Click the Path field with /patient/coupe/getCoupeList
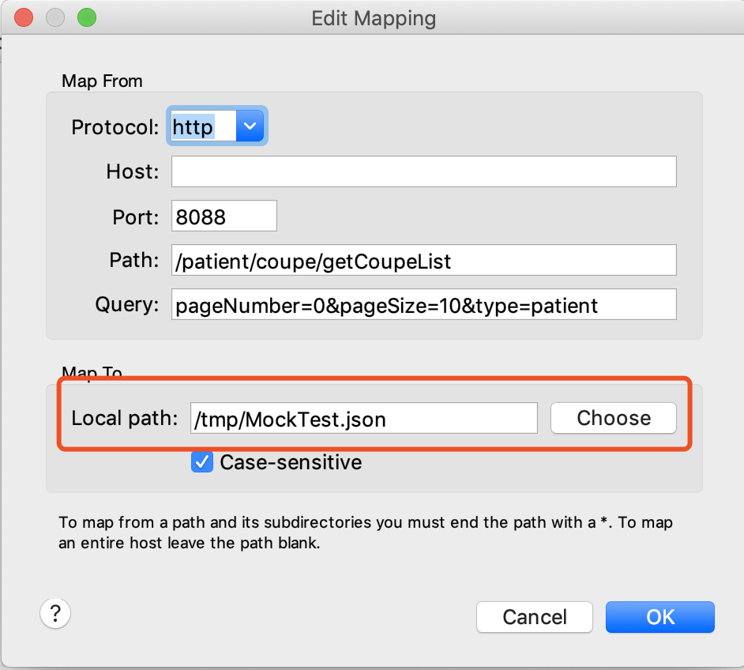The image size is (744, 670). (423, 261)
